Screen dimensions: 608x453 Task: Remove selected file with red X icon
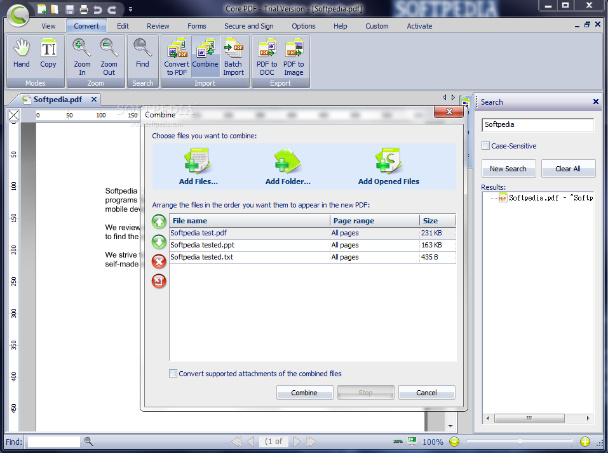[159, 262]
